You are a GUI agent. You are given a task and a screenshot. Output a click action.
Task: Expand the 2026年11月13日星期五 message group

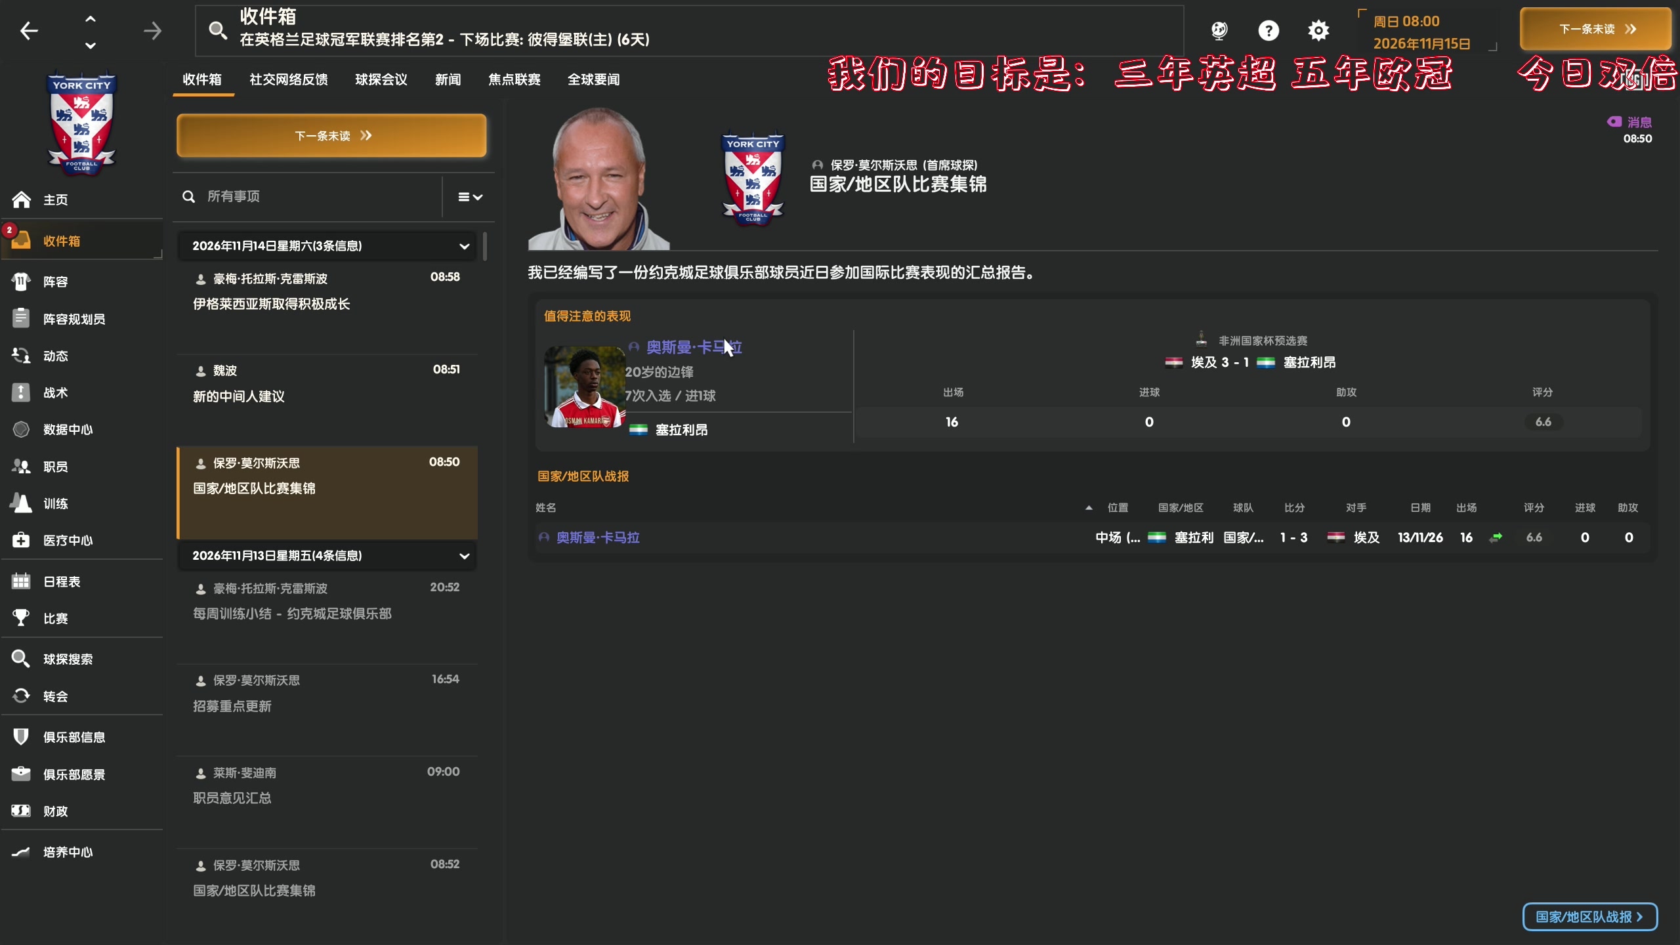pos(465,556)
